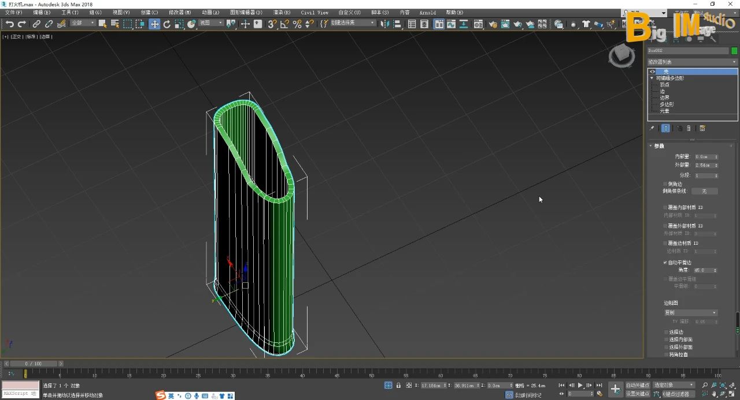Click the 无 bevel spline button
The height and width of the screenshot is (400, 740).
704,191
